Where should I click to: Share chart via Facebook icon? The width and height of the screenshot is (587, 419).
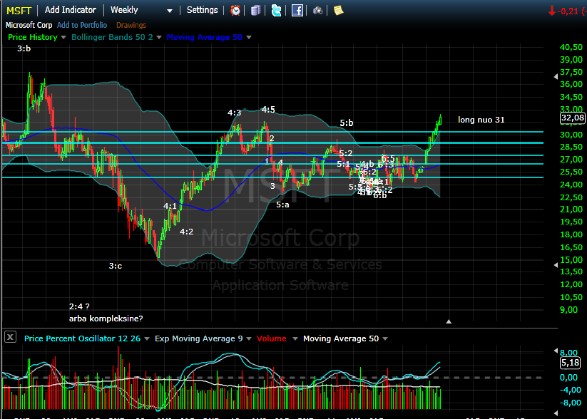[x=297, y=11]
